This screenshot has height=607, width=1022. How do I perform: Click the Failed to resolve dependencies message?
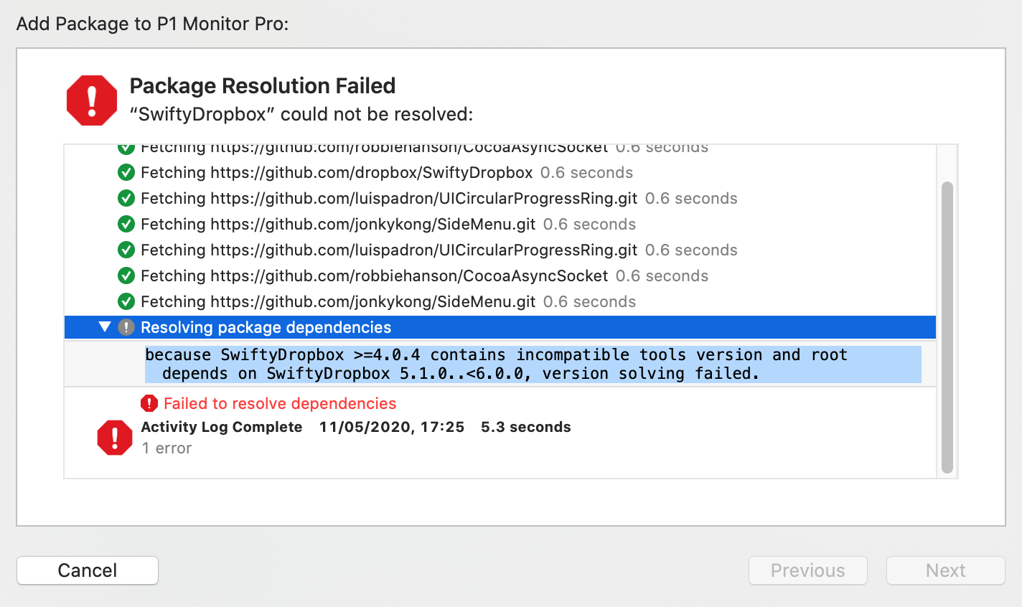(280, 404)
